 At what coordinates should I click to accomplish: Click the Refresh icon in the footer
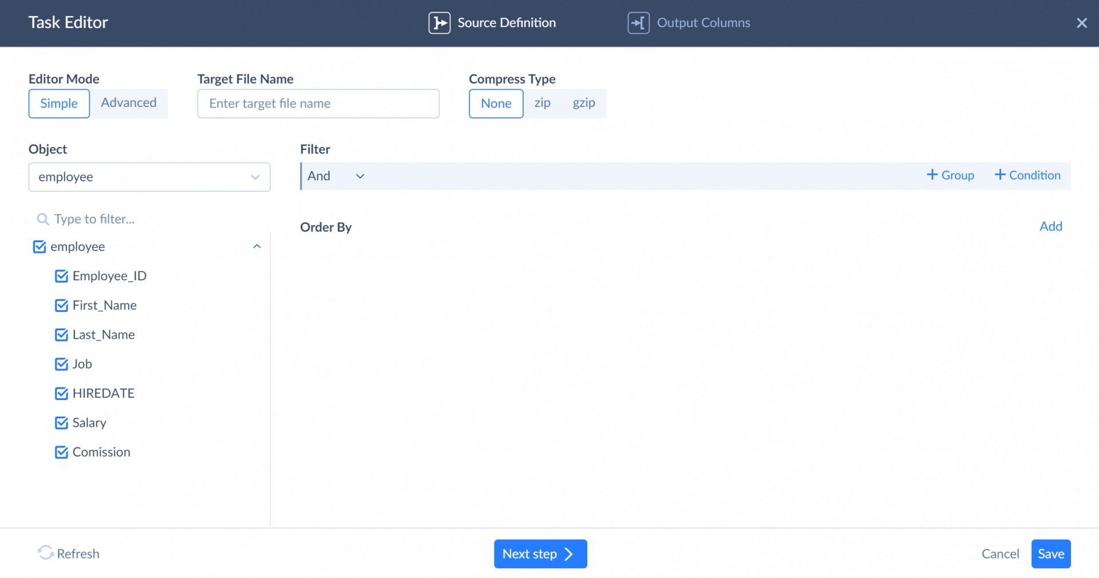point(46,553)
